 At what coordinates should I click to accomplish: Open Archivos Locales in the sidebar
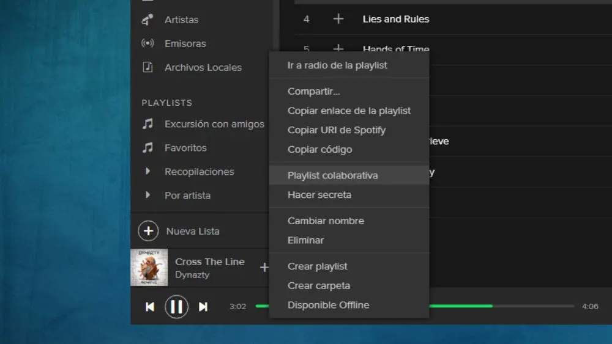point(203,67)
